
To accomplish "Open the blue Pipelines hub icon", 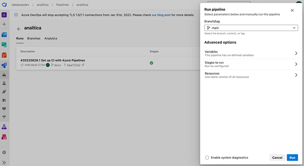I will pos(4,65).
